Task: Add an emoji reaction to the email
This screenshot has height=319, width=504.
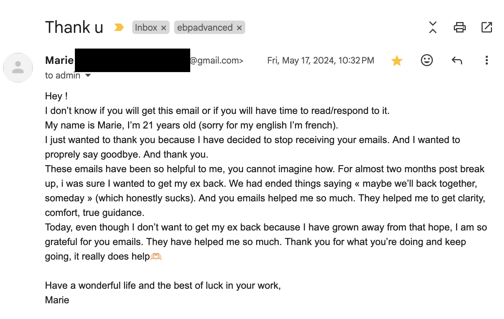Action: (427, 60)
